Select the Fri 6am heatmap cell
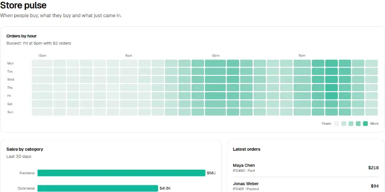385x192 pixels. click(x=128, y=96)
